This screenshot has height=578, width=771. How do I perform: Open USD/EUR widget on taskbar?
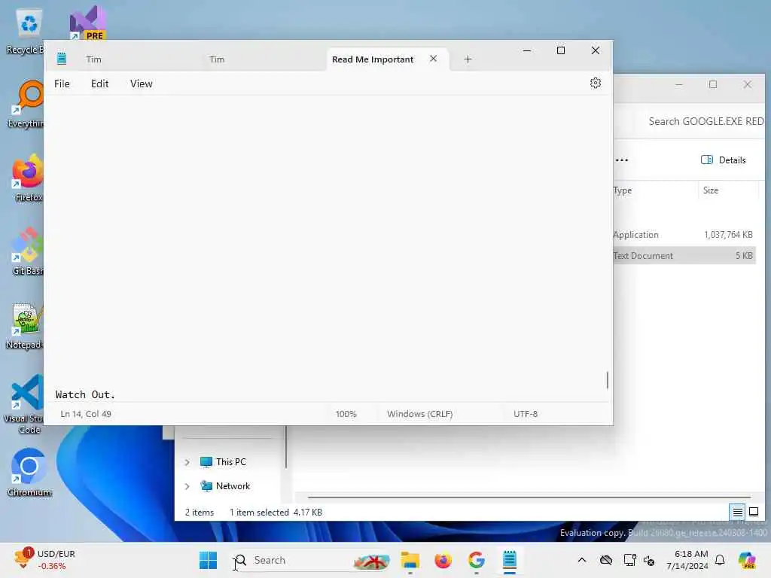click(44, 560)
